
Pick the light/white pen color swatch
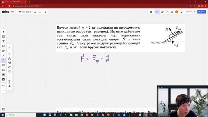point(9,77)
